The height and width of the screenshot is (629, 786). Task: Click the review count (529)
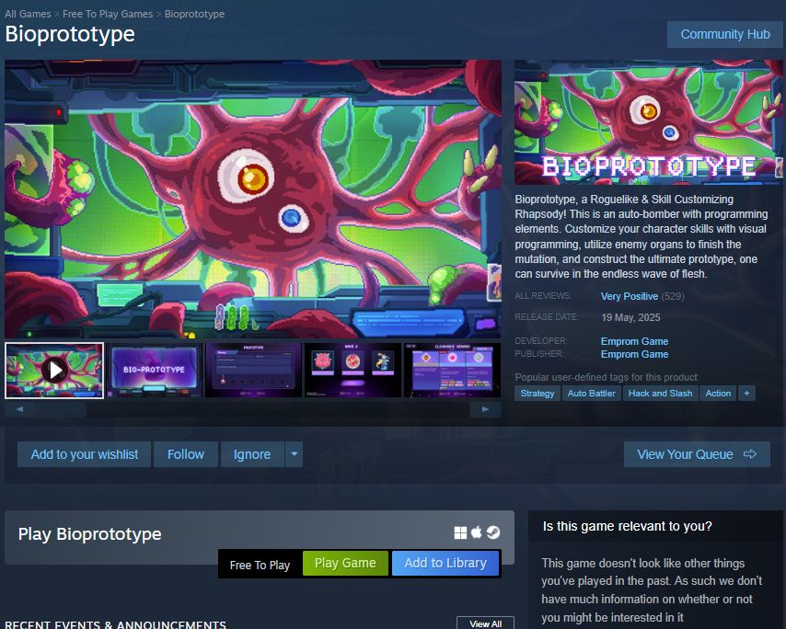point(673,296)
